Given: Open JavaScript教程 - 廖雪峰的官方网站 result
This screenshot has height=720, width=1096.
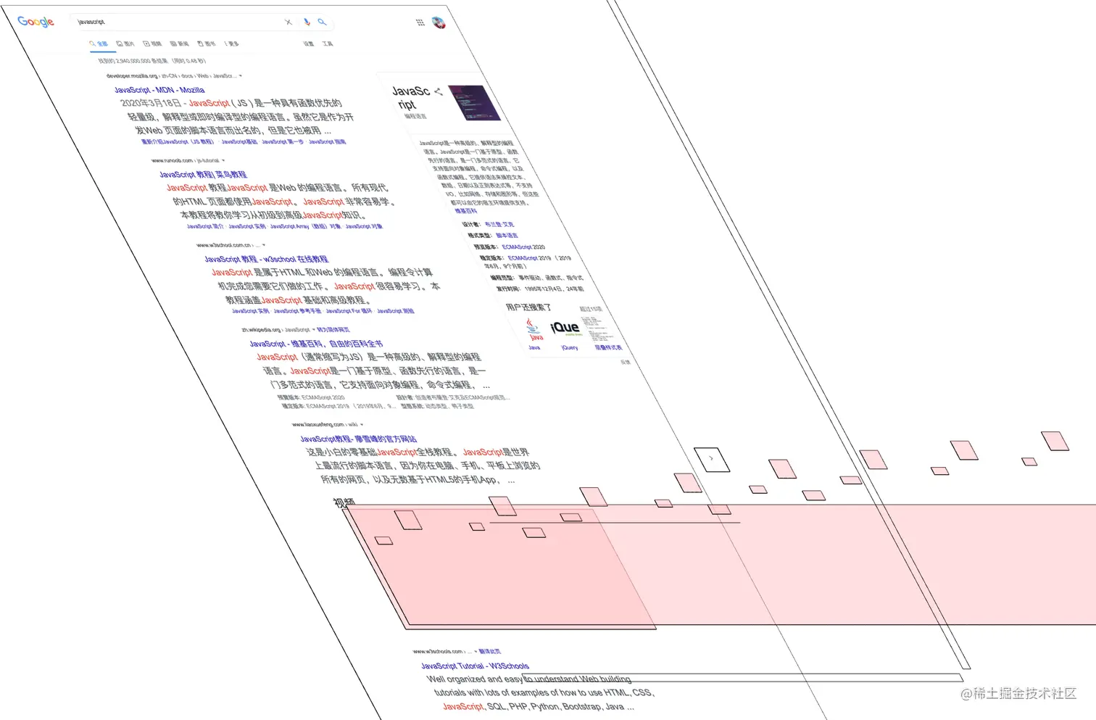Looking at the screenshot, I should click(x=359, y=439).
